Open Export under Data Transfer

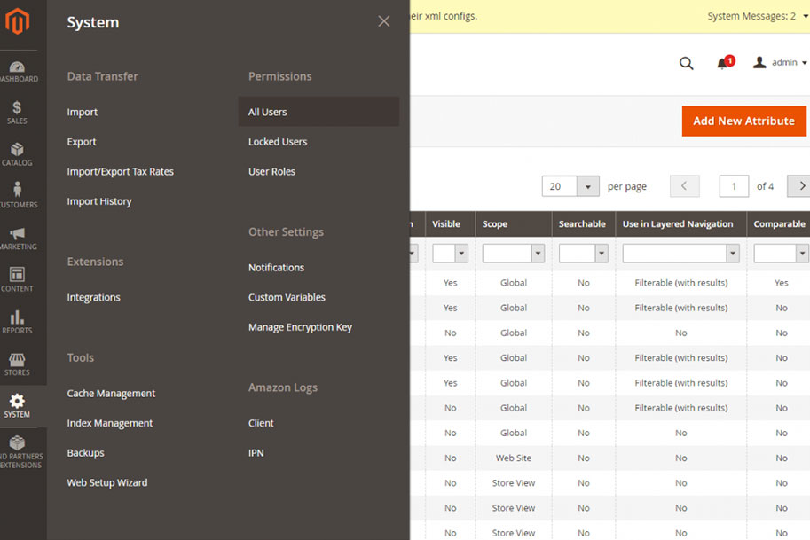point(82,142)
